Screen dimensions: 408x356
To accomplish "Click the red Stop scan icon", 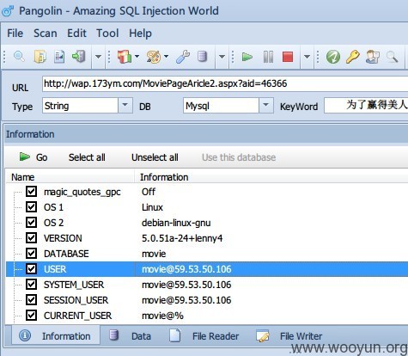I will click(288, 57).
